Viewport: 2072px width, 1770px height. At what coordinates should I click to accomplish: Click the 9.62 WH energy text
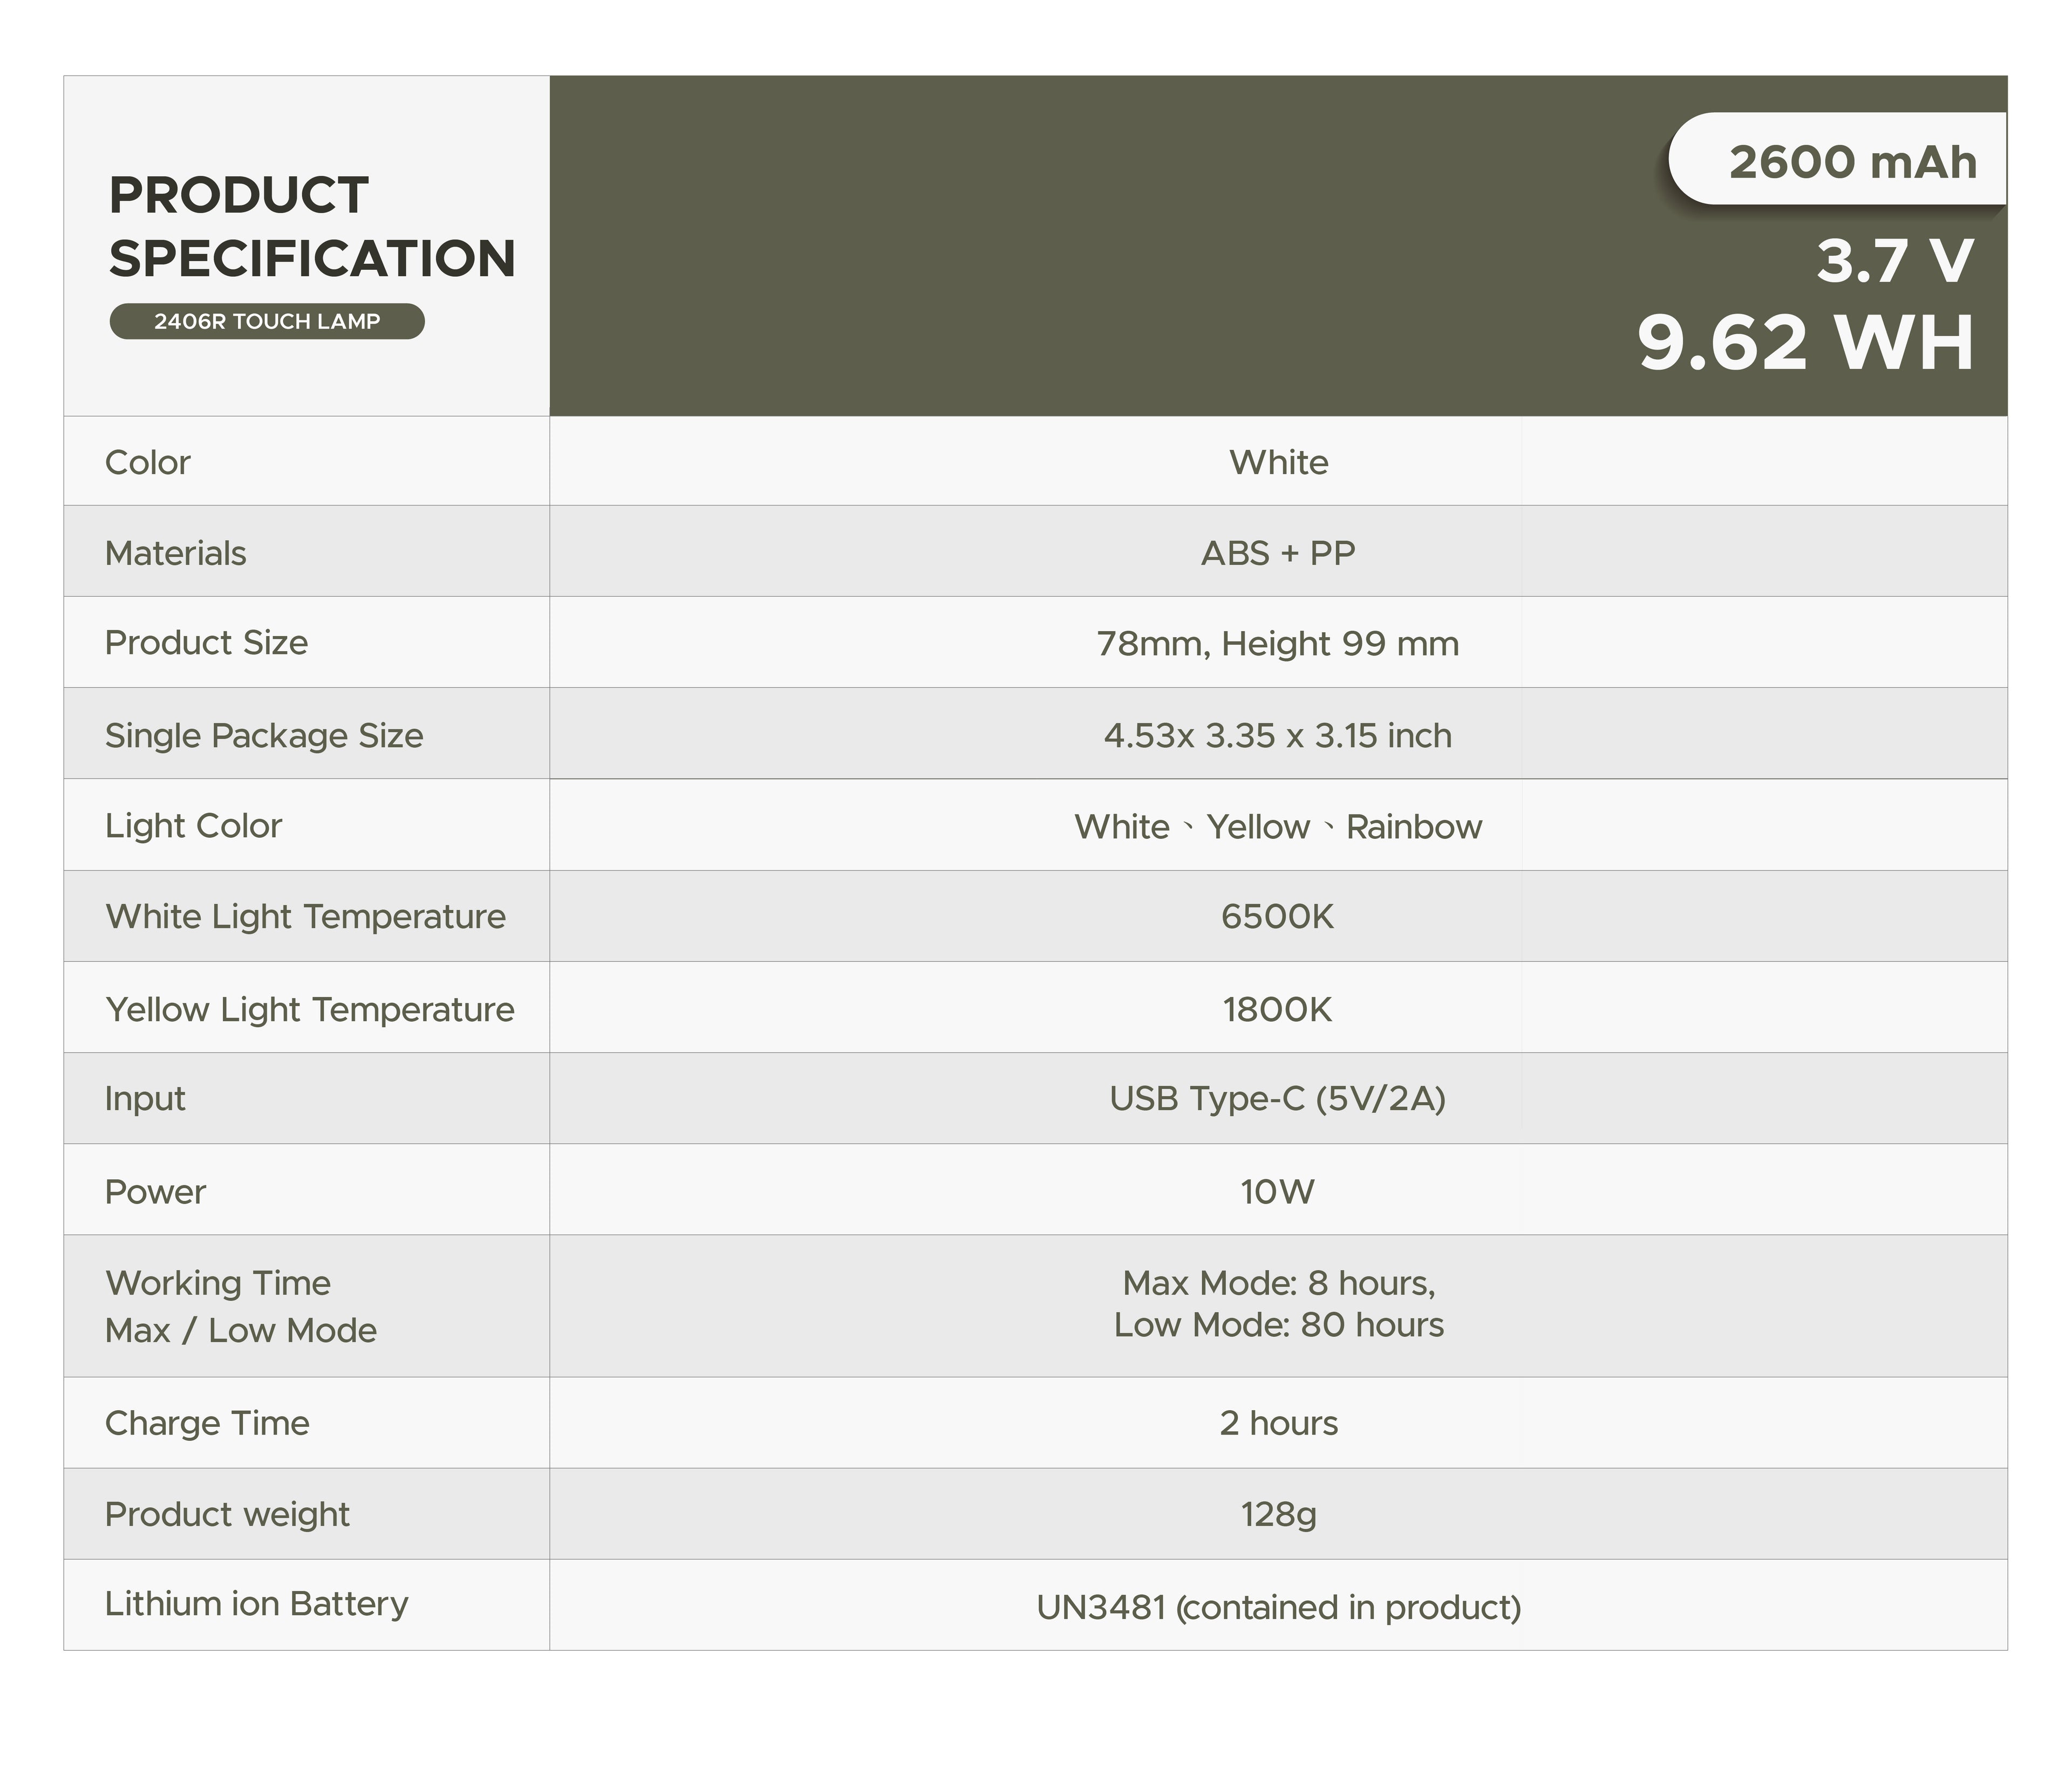tap(1805, 343)
